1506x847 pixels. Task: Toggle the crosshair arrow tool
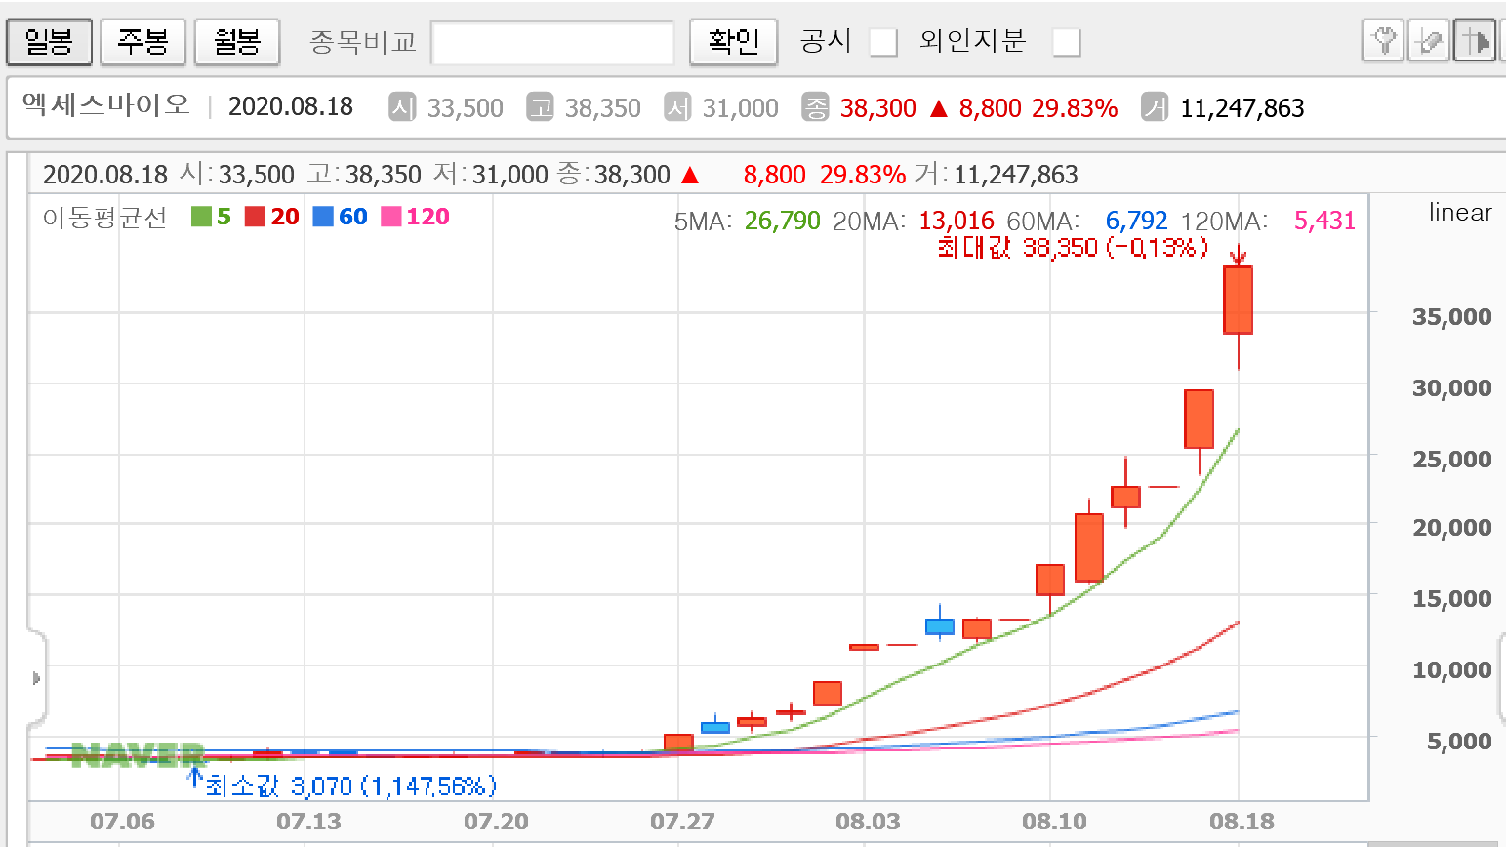pyautogui.click(x=1475, y=42)
